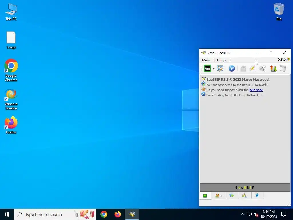Select Winaero Tweaker desktop shortcut

pyautogui.click(x=11, y=99)
